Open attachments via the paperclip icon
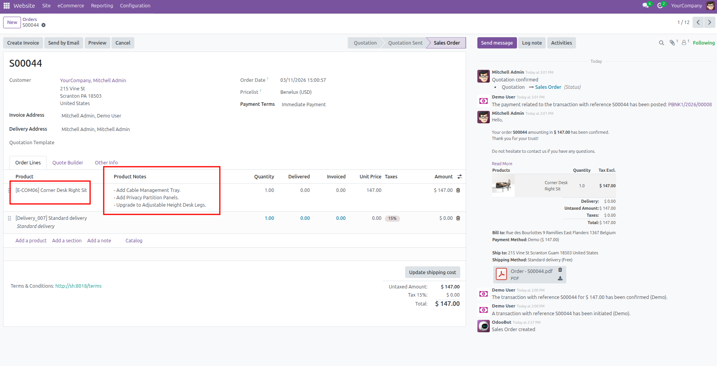The image size is (717, 366). tap(672, 43)
